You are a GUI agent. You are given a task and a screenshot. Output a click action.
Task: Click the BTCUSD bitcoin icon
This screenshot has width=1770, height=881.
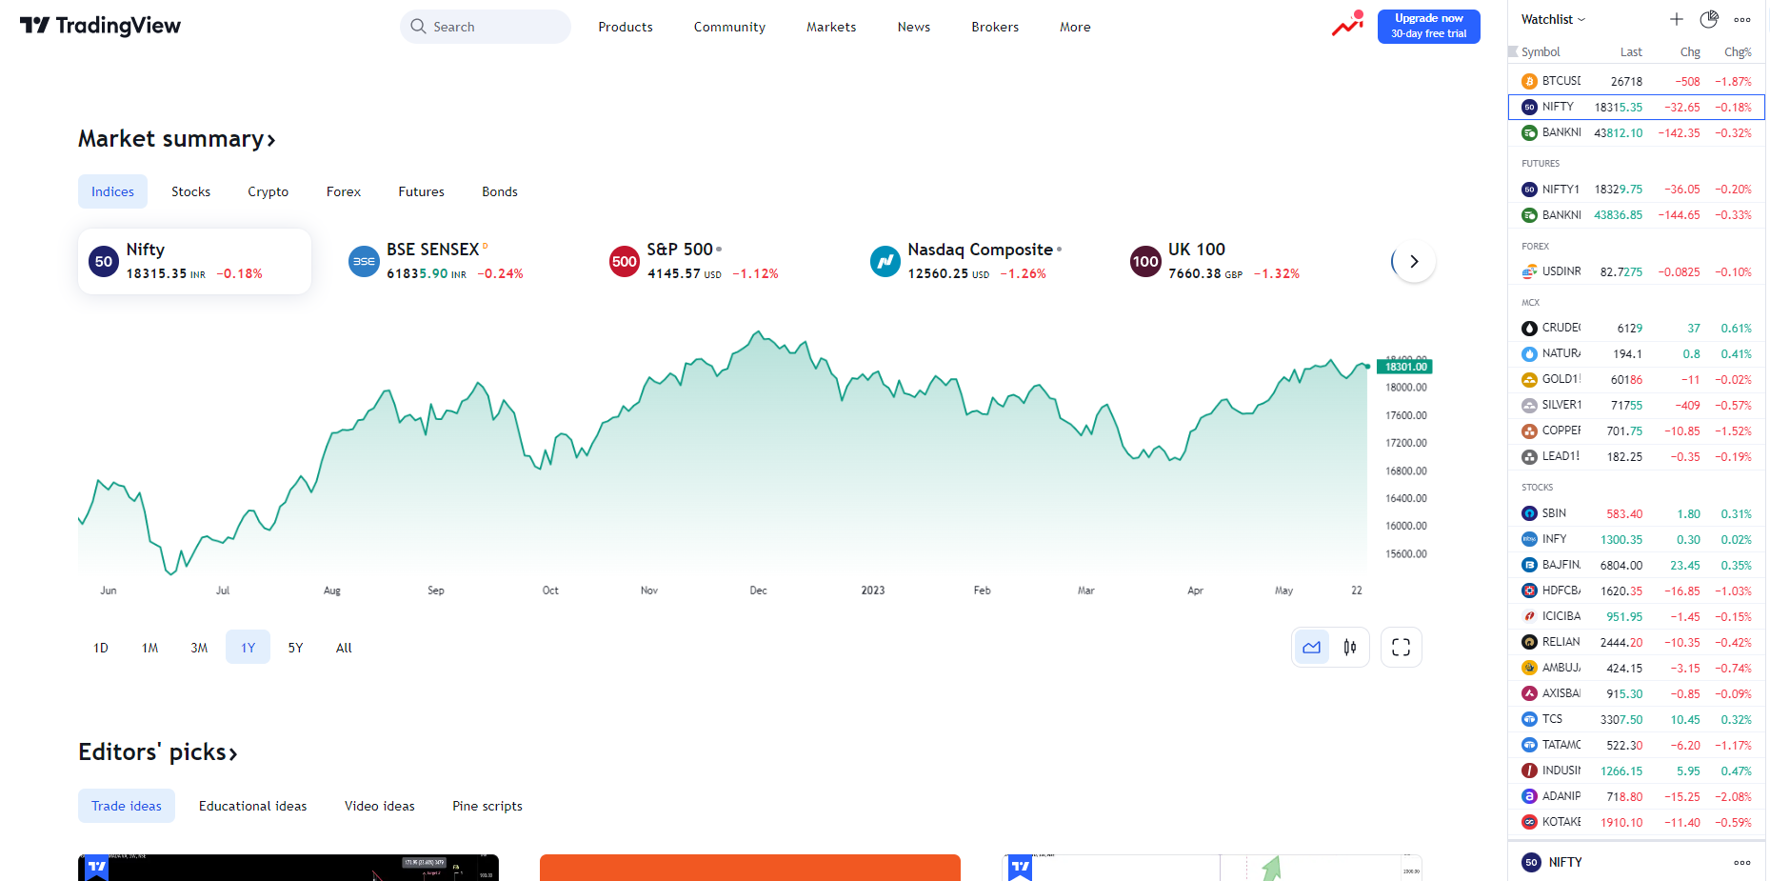click(x=1529, y=82)
